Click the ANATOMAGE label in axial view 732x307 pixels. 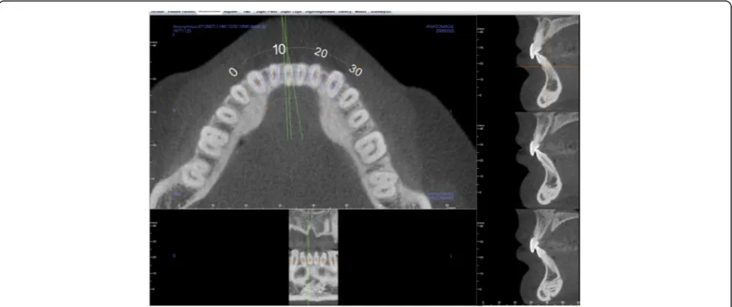(440, 27)
